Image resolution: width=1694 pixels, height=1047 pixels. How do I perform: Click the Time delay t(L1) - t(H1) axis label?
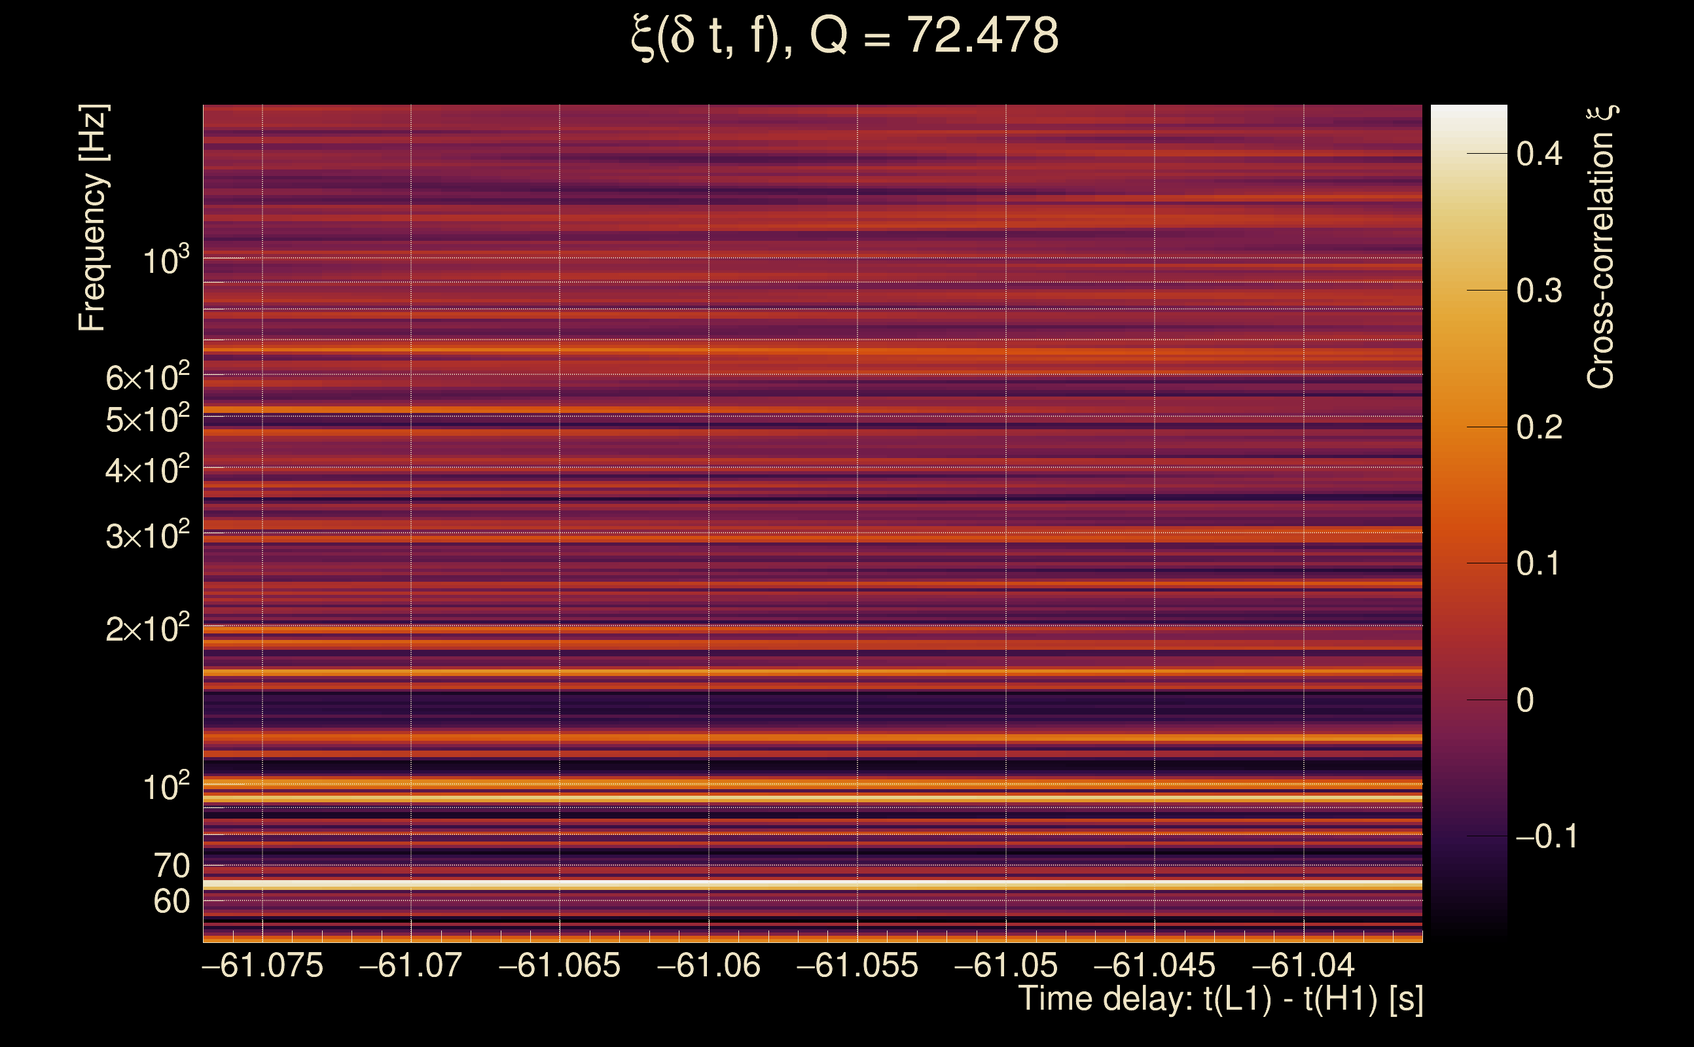(1220, 999)
